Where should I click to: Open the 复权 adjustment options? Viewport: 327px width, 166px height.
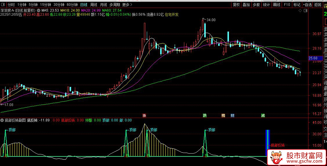click(x=236, y=5)
